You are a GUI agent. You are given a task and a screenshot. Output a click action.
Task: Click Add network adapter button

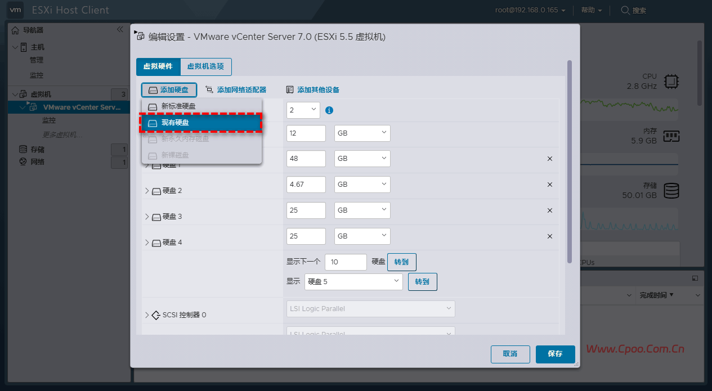coord(235,90)
